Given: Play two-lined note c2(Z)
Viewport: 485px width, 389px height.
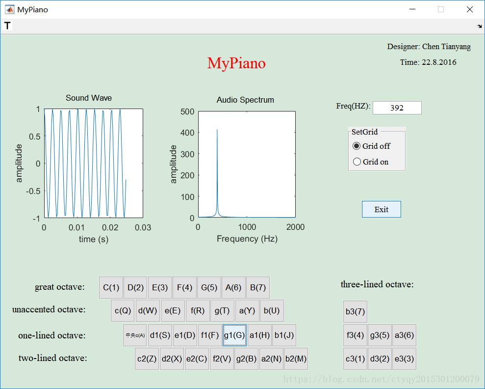Looking at the screenshot, I should [147, 359].
